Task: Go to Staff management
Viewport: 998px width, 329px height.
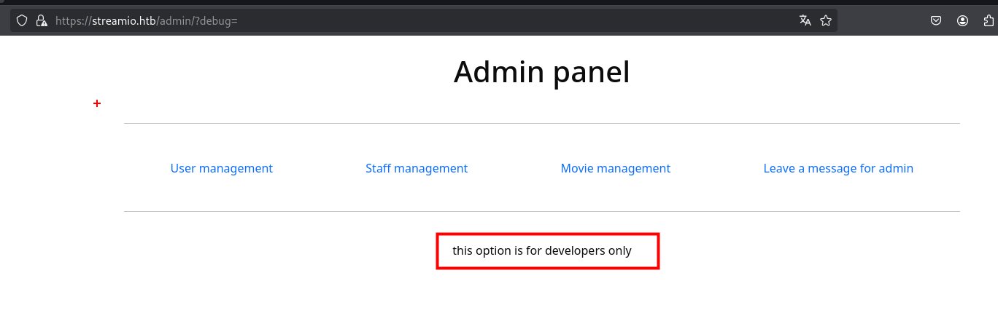Action: [416, 168]
